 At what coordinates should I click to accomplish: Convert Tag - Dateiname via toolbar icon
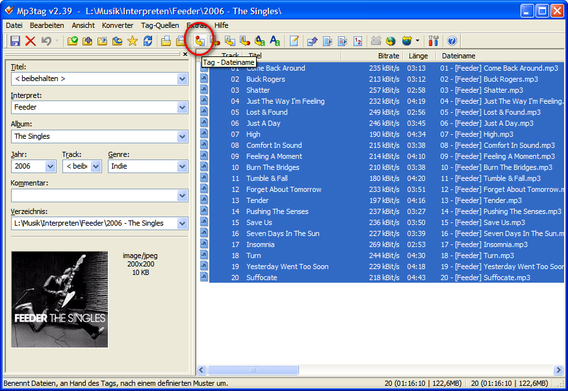pyautogui.click(x=200, y=41)
